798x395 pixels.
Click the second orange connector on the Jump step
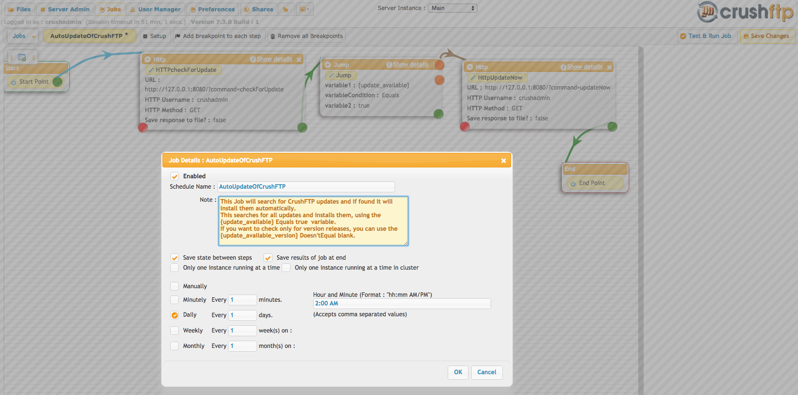coord(439,80)
